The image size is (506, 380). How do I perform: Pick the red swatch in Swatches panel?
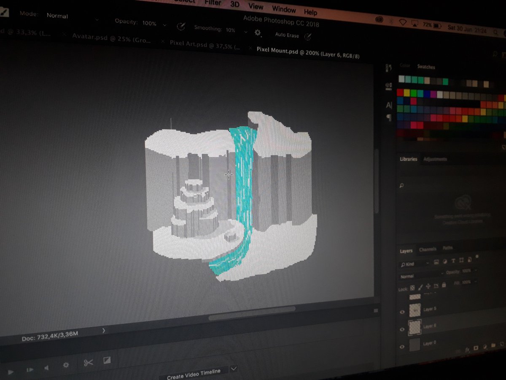(400, 92)
